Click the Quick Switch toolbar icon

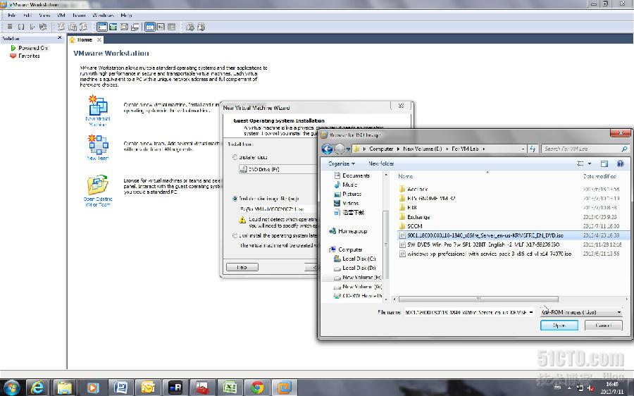click(x=113, y=27)
